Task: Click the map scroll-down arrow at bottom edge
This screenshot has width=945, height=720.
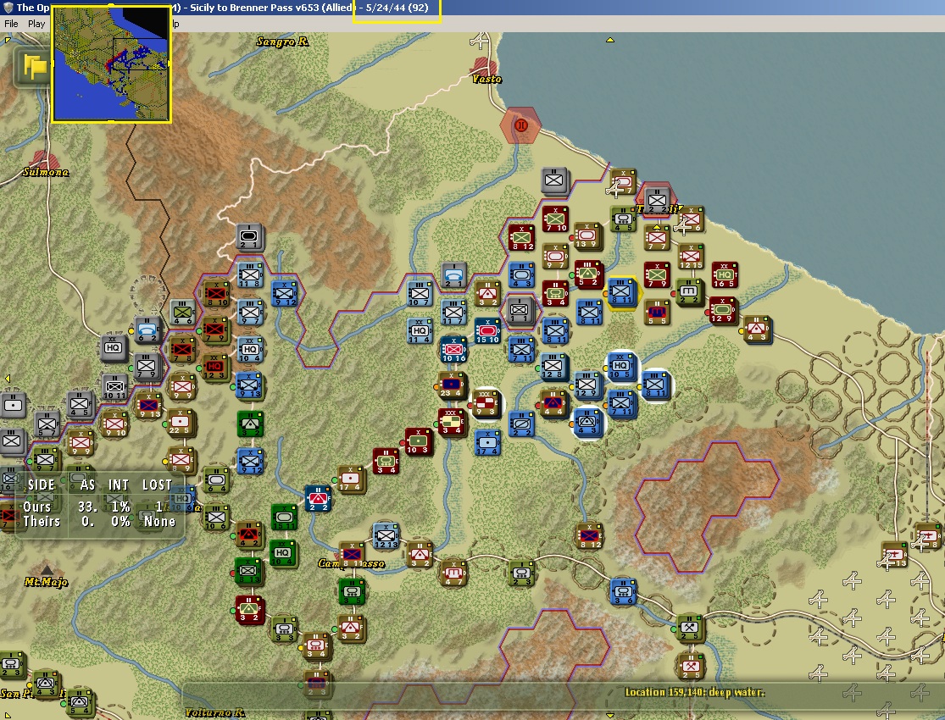Action: (610, 715)
